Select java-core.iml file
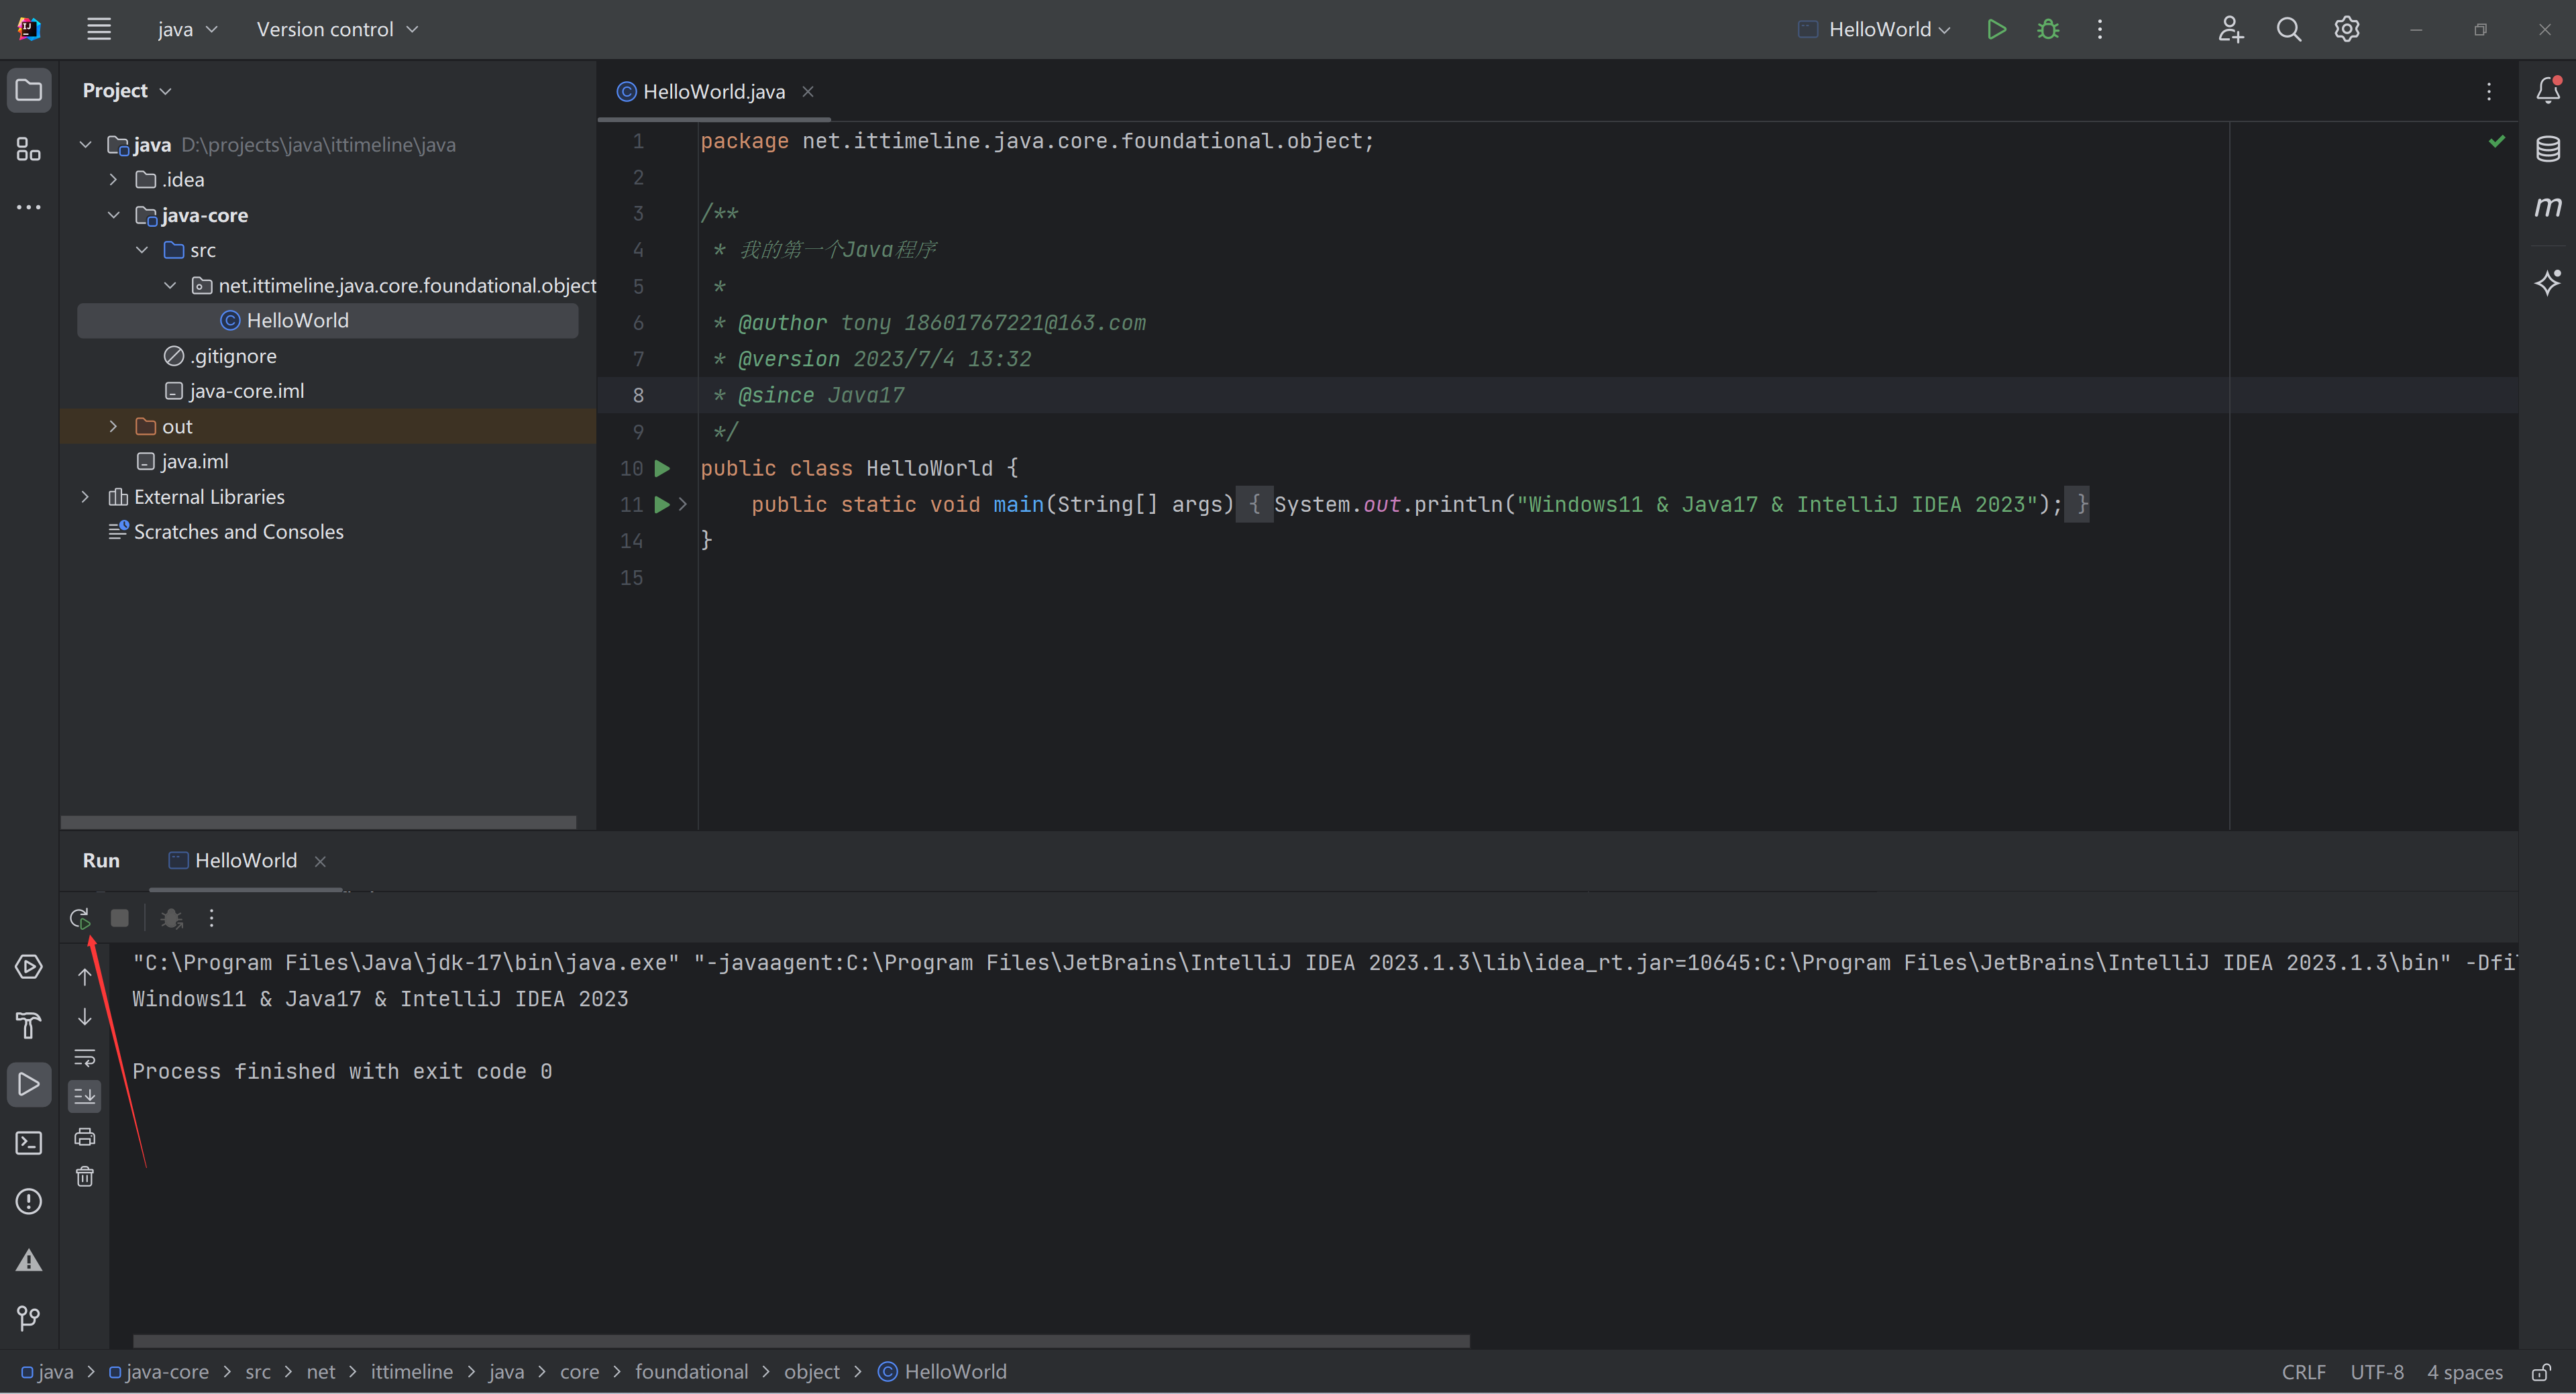Screen dimensions: 2576x1394 coord(234,391)
